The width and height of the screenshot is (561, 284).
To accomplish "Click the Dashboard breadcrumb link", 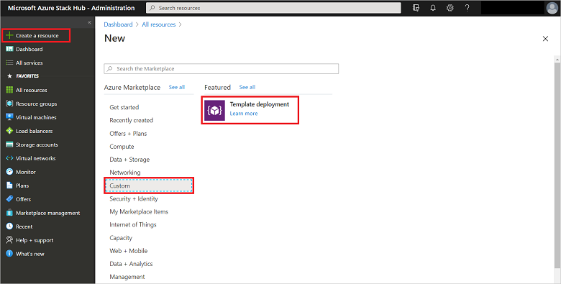I will point(118,24).
